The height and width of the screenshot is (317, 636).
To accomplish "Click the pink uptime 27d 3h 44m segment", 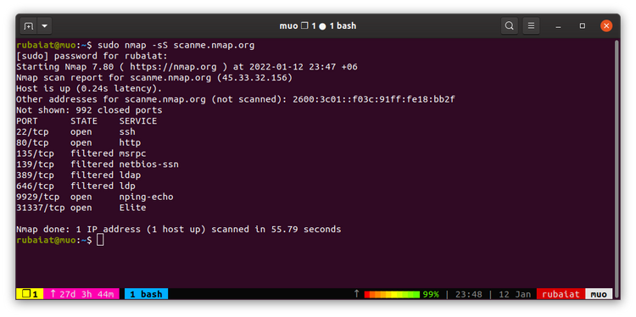I will tap(81, 294).
